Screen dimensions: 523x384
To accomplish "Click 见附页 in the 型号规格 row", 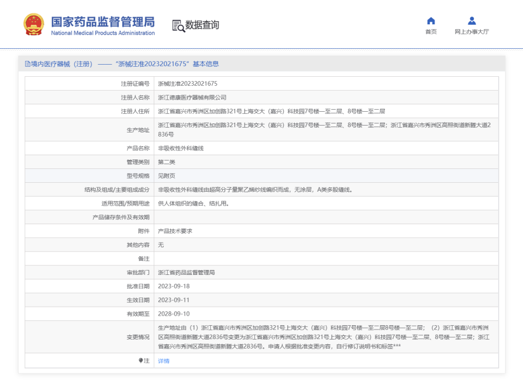I will pos(166,176).
